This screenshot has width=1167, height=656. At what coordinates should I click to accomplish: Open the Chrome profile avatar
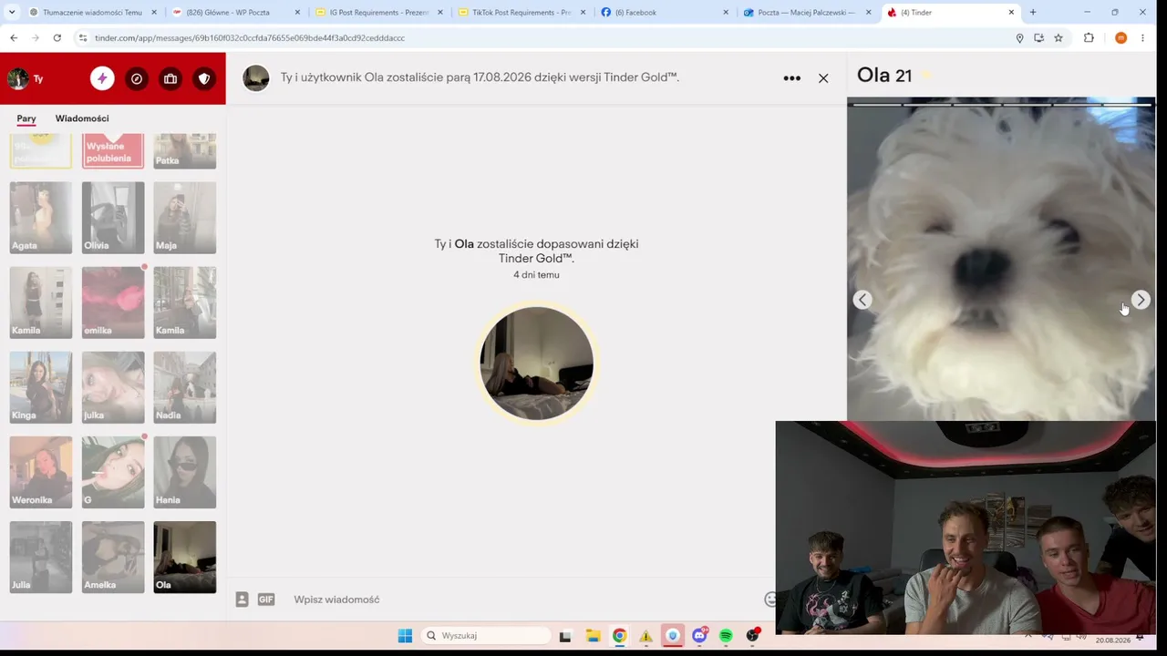point(1121,38)
